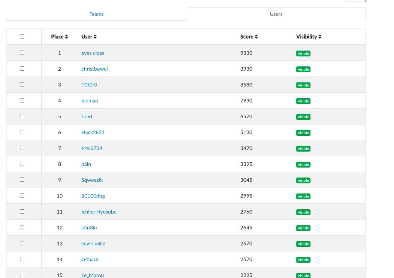This screenshot has width=394, height=278.
Task: Check the row for kevin.mille
Action: pyautogui.click(x=22, y=243)
